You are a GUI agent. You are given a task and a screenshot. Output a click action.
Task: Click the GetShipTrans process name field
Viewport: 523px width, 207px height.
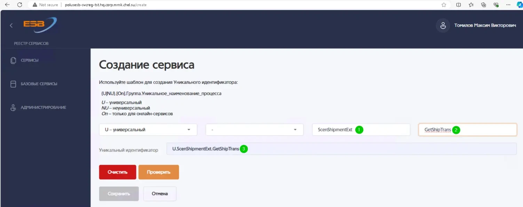[468, 130]
